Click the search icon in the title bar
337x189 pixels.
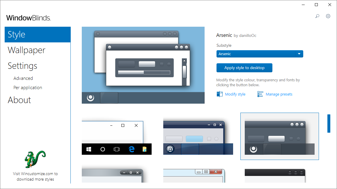click(317, 16)
